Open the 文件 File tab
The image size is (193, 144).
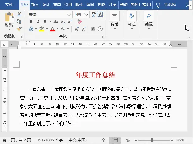[x=9, y=5]
